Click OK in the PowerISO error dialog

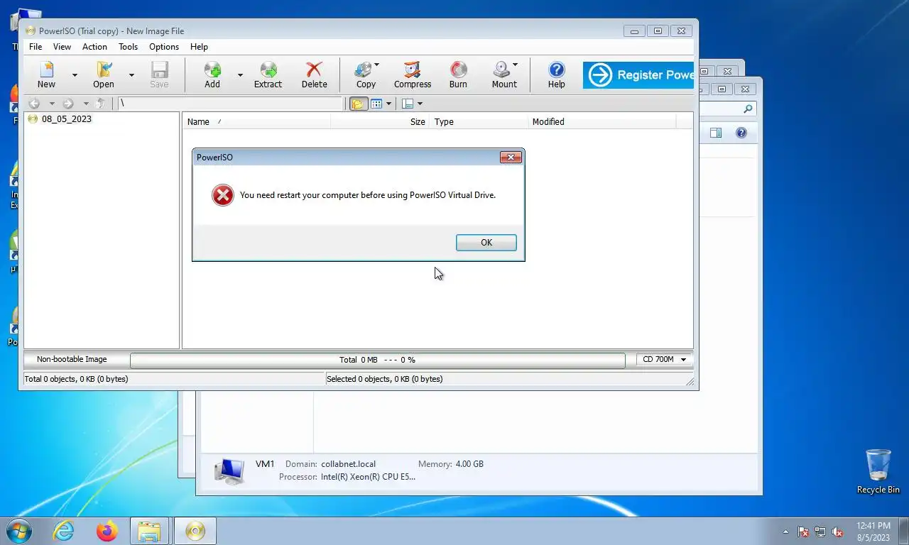(x=486, y=243)
